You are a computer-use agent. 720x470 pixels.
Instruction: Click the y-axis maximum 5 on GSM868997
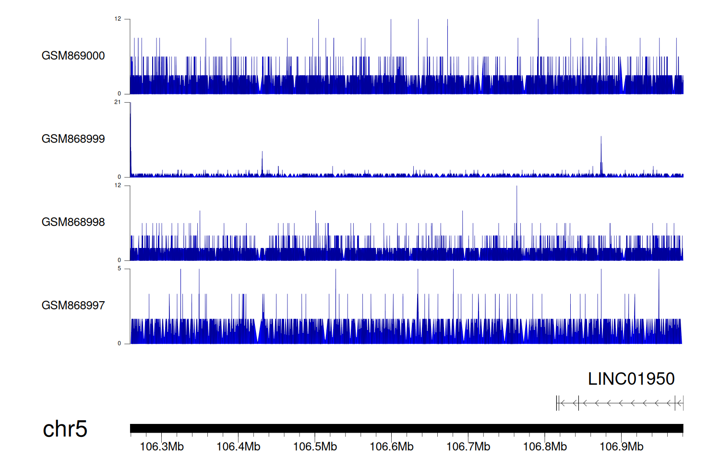pos(120,269)
